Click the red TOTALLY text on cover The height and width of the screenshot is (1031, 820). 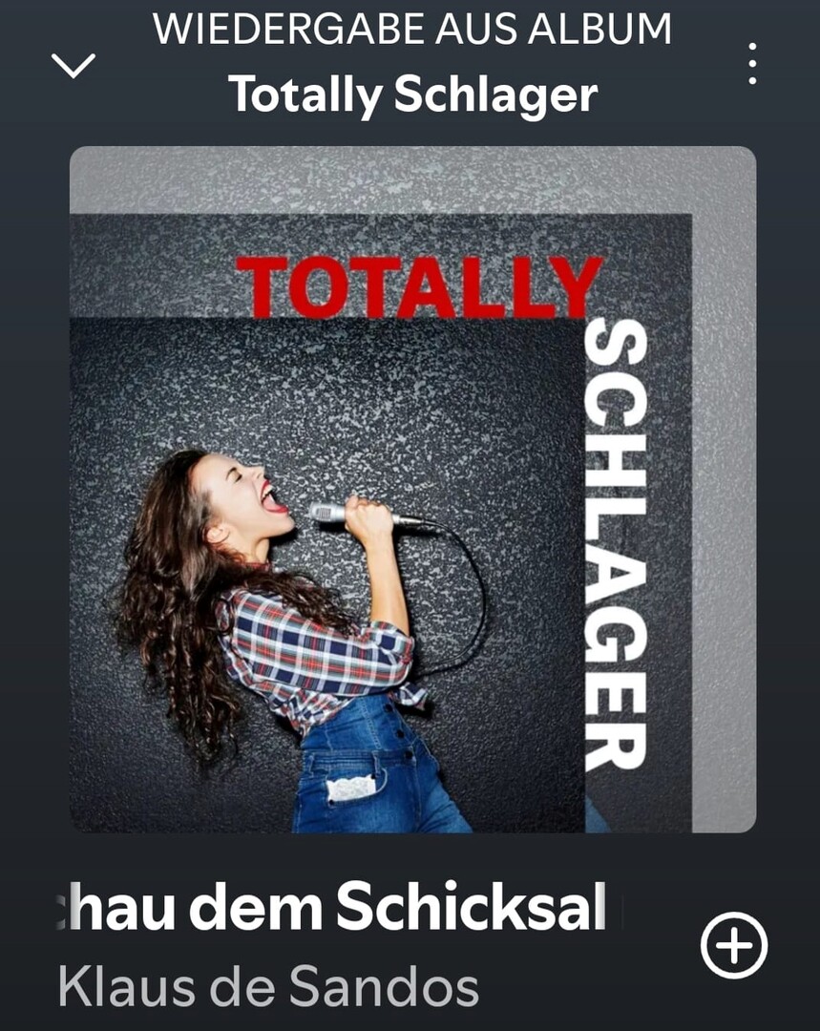419,286
